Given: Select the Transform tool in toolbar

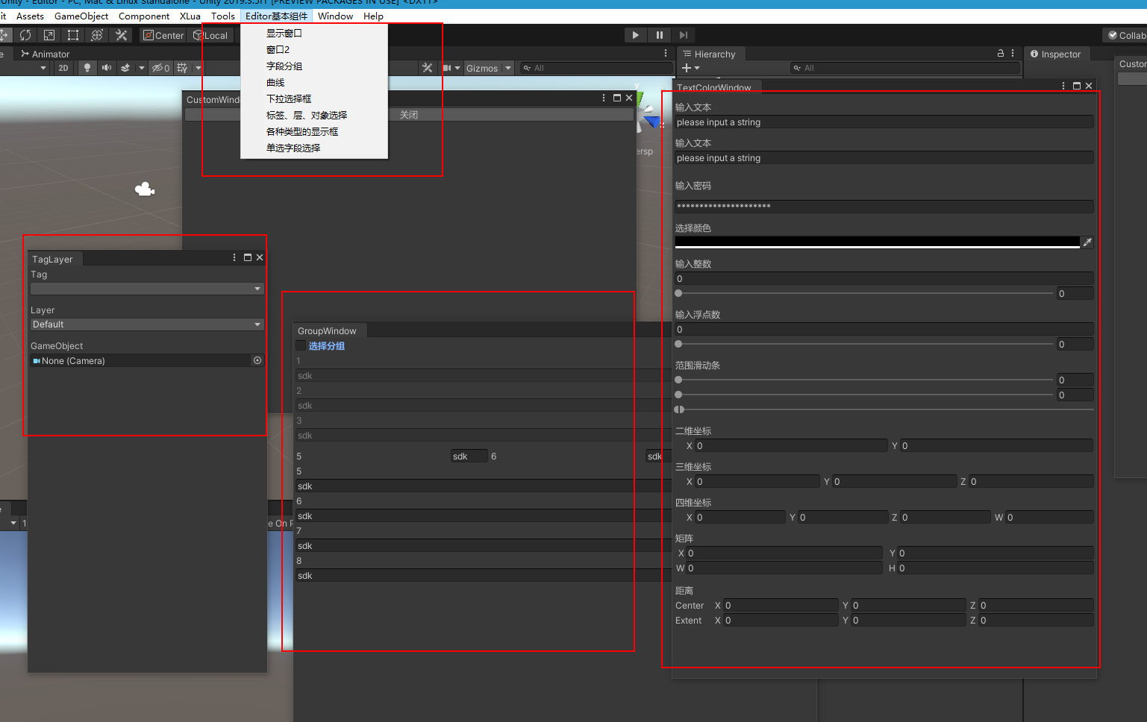Looking at the screenshot, I should point(97,35).
